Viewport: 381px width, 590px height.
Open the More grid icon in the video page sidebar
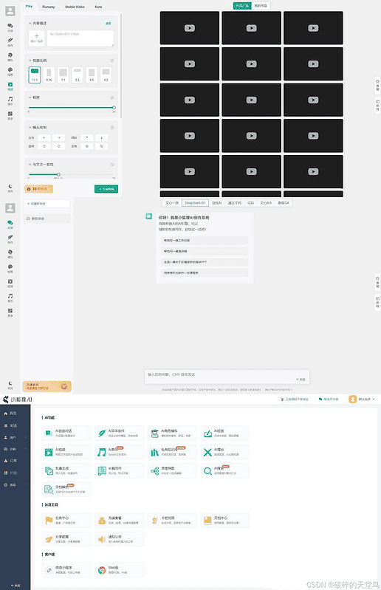click(x=10, y=115)
